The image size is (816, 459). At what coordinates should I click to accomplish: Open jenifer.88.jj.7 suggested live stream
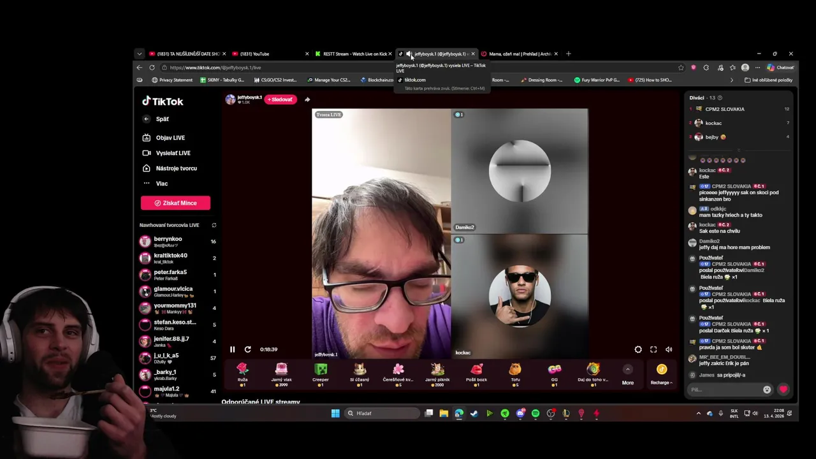point(177,341)
